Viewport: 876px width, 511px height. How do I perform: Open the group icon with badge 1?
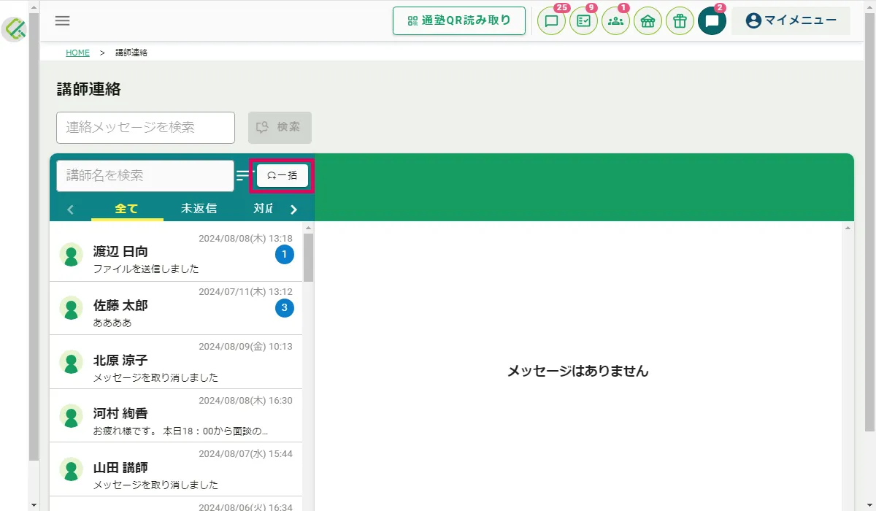[x=615, y=21]
